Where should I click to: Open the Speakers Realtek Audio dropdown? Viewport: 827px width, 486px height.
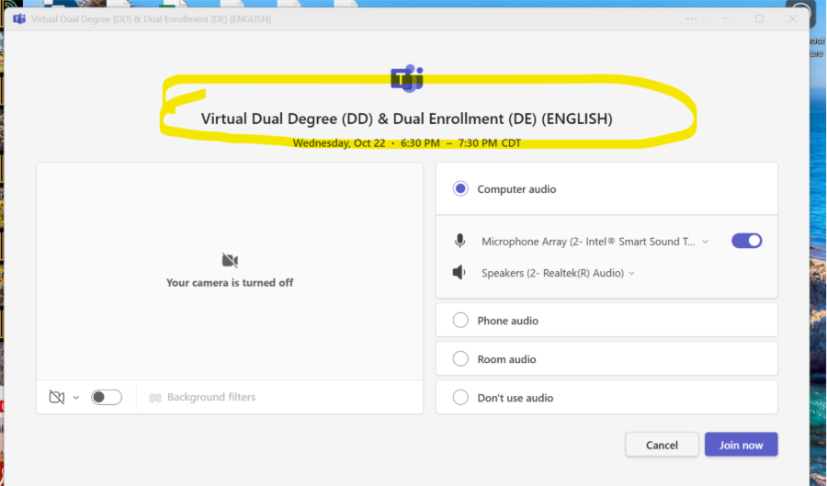point(632,274)
